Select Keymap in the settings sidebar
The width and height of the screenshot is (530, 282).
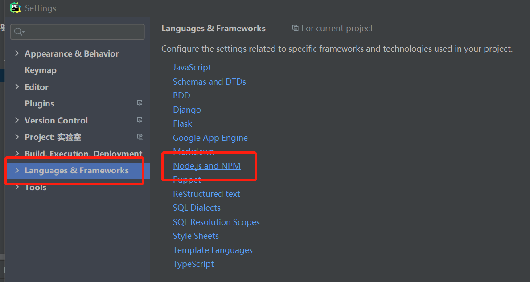40,70
